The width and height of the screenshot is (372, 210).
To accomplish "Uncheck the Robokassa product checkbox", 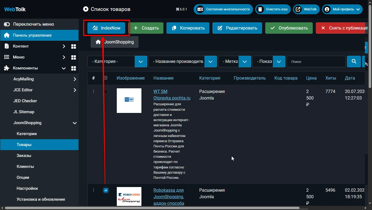I will coord(106,190).
